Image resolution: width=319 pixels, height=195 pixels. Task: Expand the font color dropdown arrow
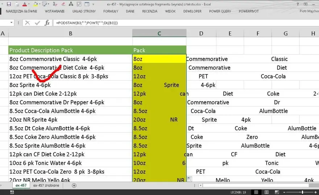(29, 4)
